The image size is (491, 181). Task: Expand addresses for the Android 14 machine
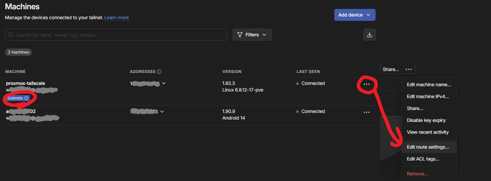[162, 112]
